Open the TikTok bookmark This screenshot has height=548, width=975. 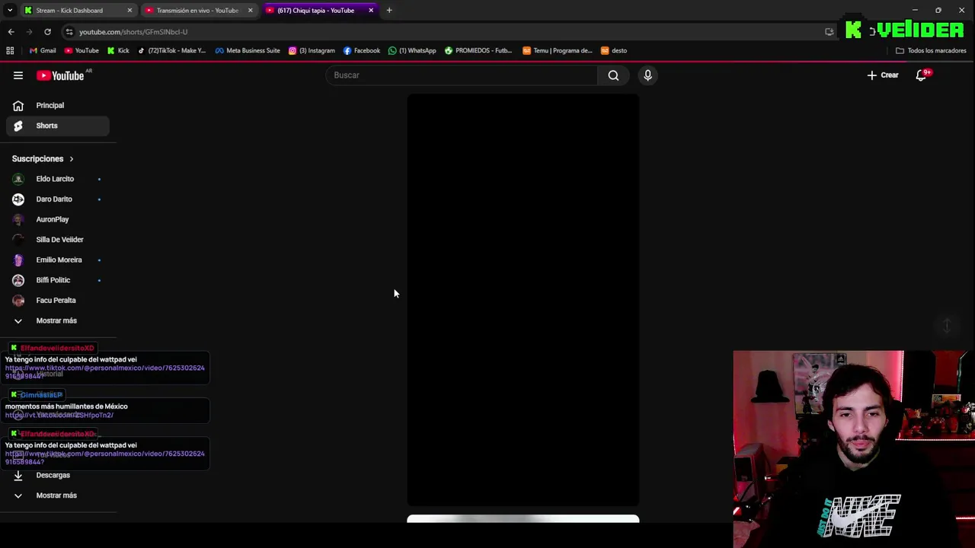[171, 51]
